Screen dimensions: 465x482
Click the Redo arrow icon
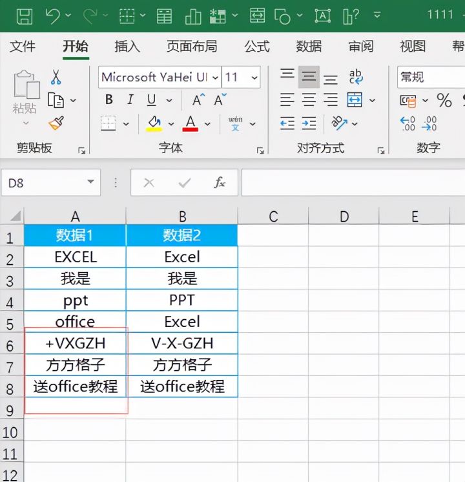click(90, 16)
